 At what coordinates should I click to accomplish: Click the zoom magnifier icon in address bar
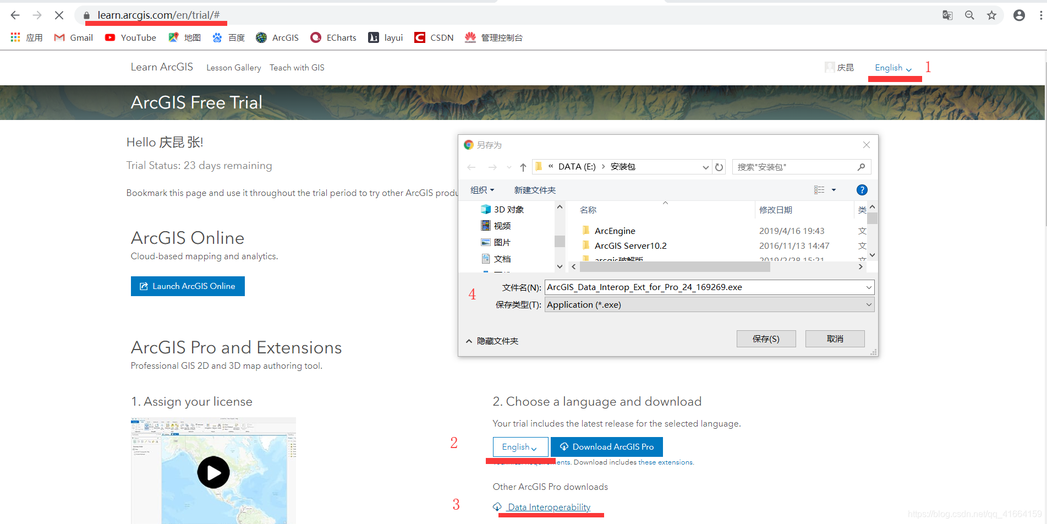969,15
